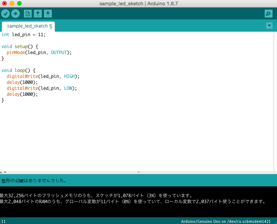Click the vertical editor scrollbar
The width and height of the screenshot is (277, 224).
(275, 101)
